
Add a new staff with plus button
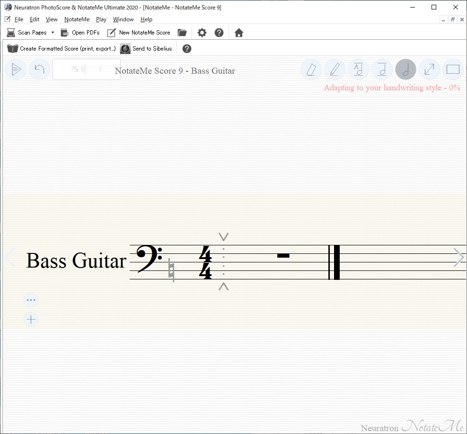(x=31, y=320)
